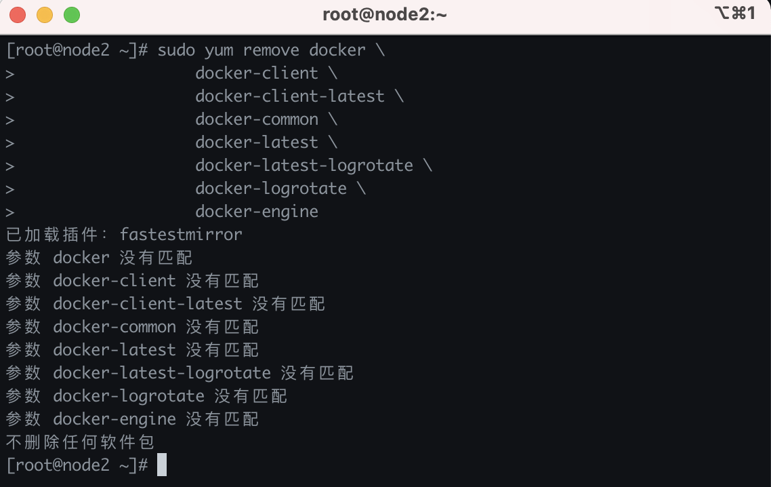Click the ⌥⌘1 window shortcut indicator
This screenshot has width=771, height=487.
[734, 13]
